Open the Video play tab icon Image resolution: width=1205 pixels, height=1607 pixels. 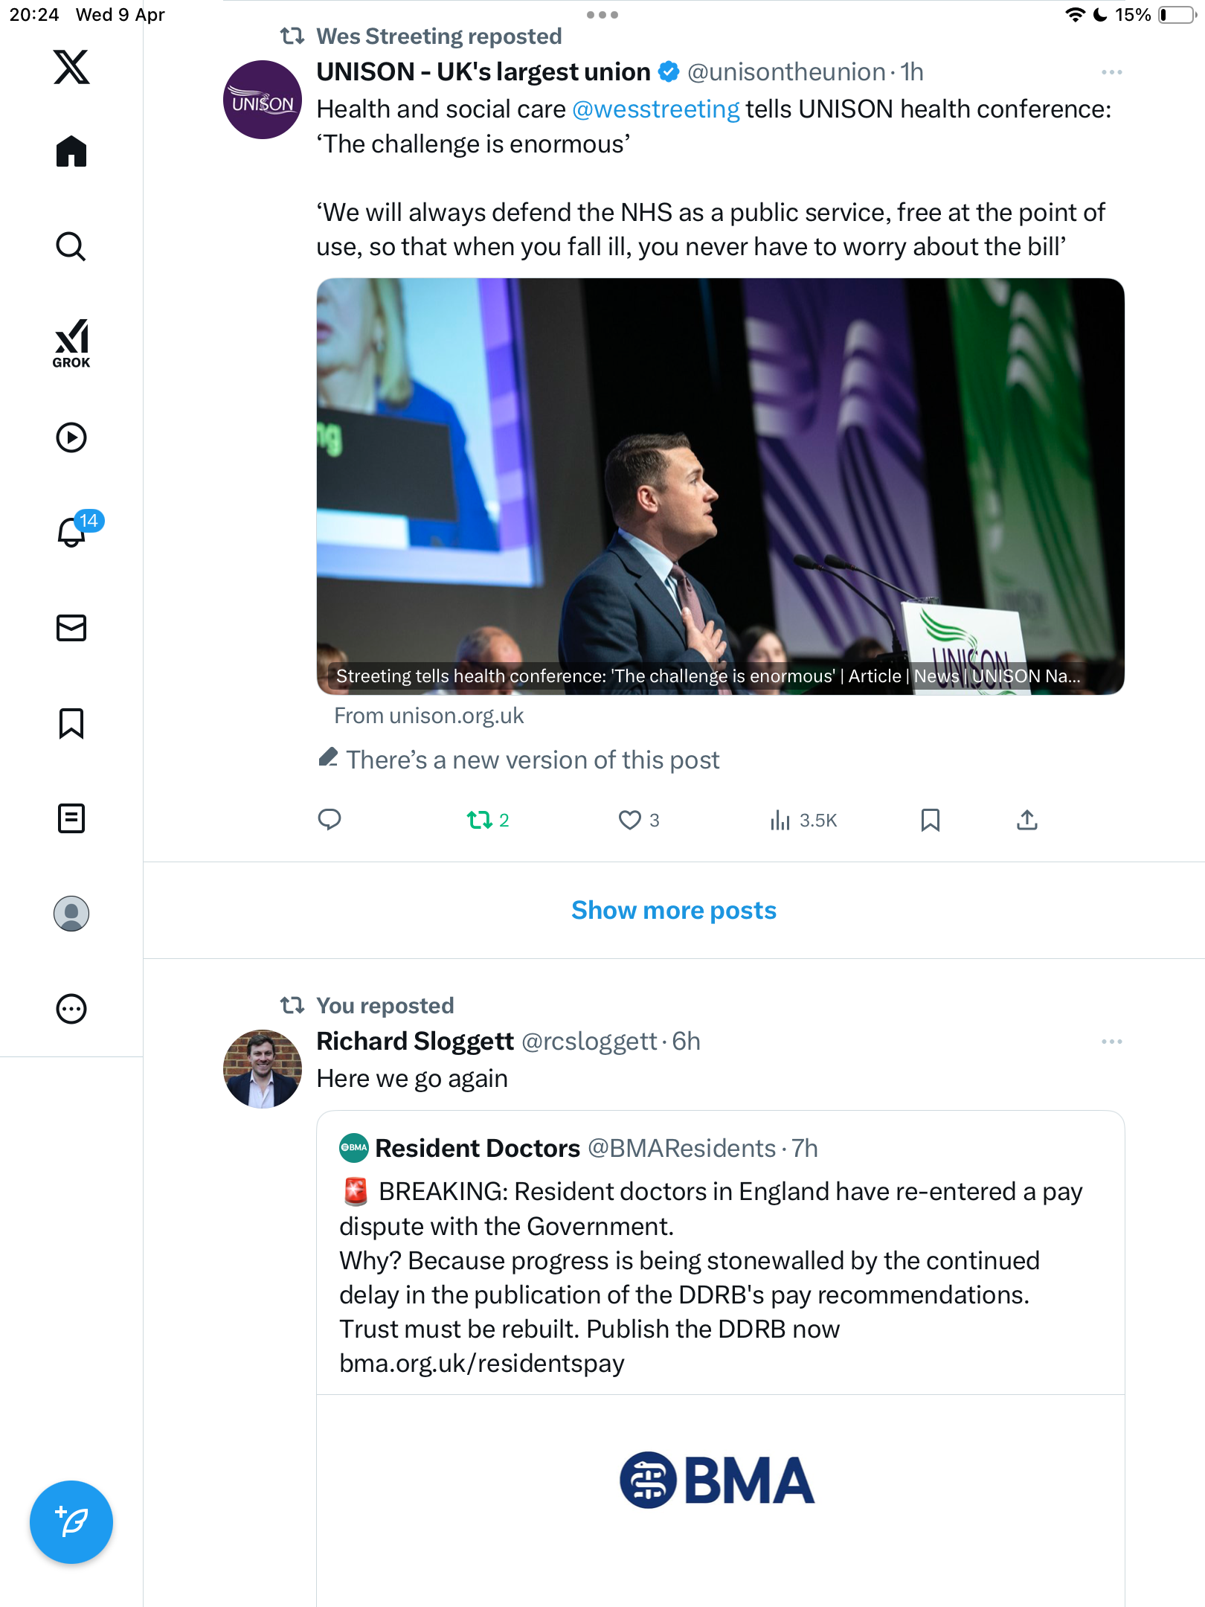(71, 437)
